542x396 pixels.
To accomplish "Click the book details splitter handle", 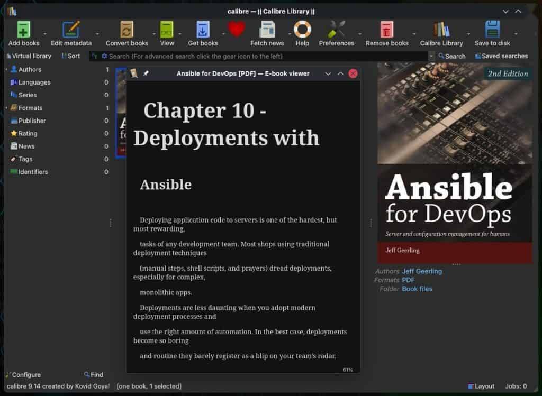I will pos(371,223).
